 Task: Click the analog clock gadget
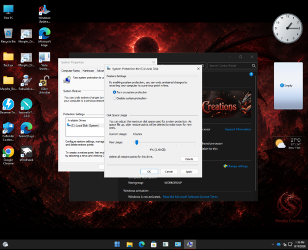point(288,28)
